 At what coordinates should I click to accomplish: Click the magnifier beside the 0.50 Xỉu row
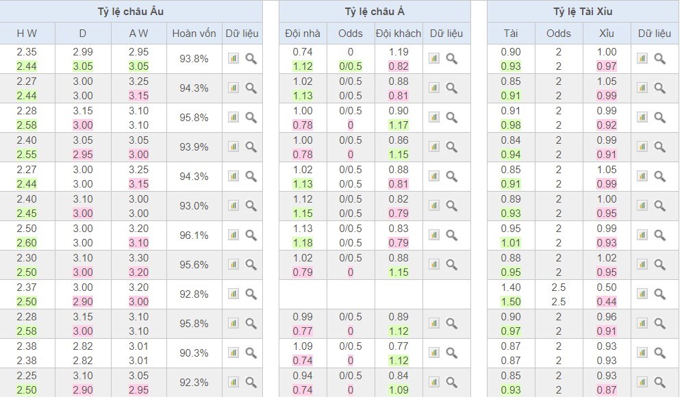coord(660,294)
